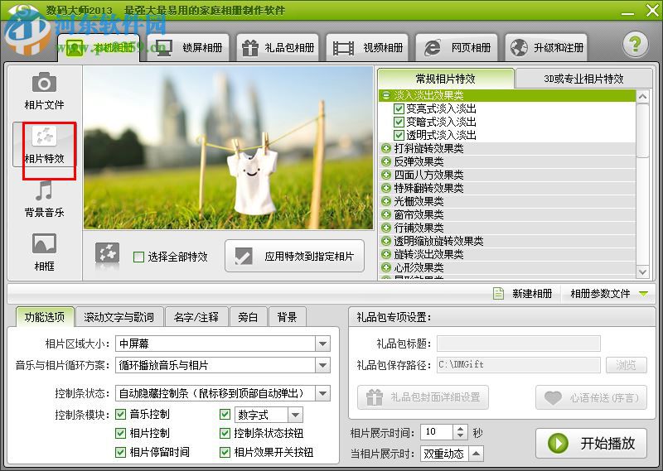Click the monitor icon of 锁屏相册
Screen dimensions: 663x471
pos(163,48)
